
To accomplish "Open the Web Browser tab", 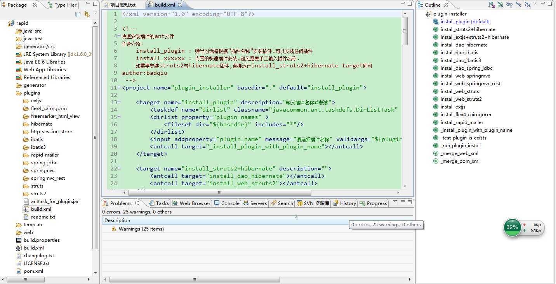I will tap(191, 203).
